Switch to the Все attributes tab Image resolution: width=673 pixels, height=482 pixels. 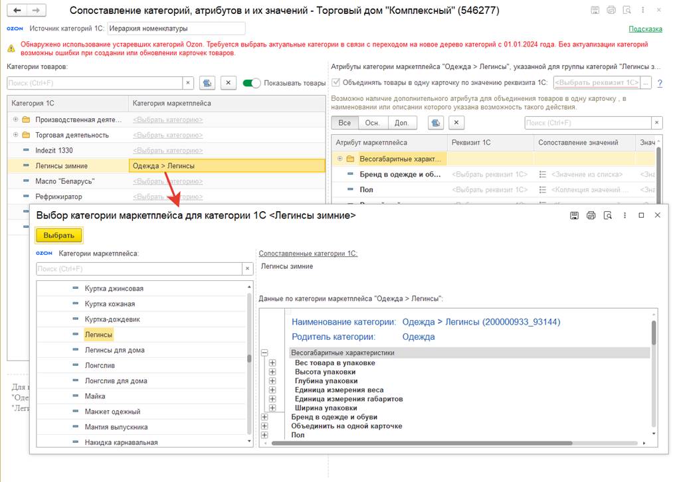pyautogui.click(x=345, y=123)
